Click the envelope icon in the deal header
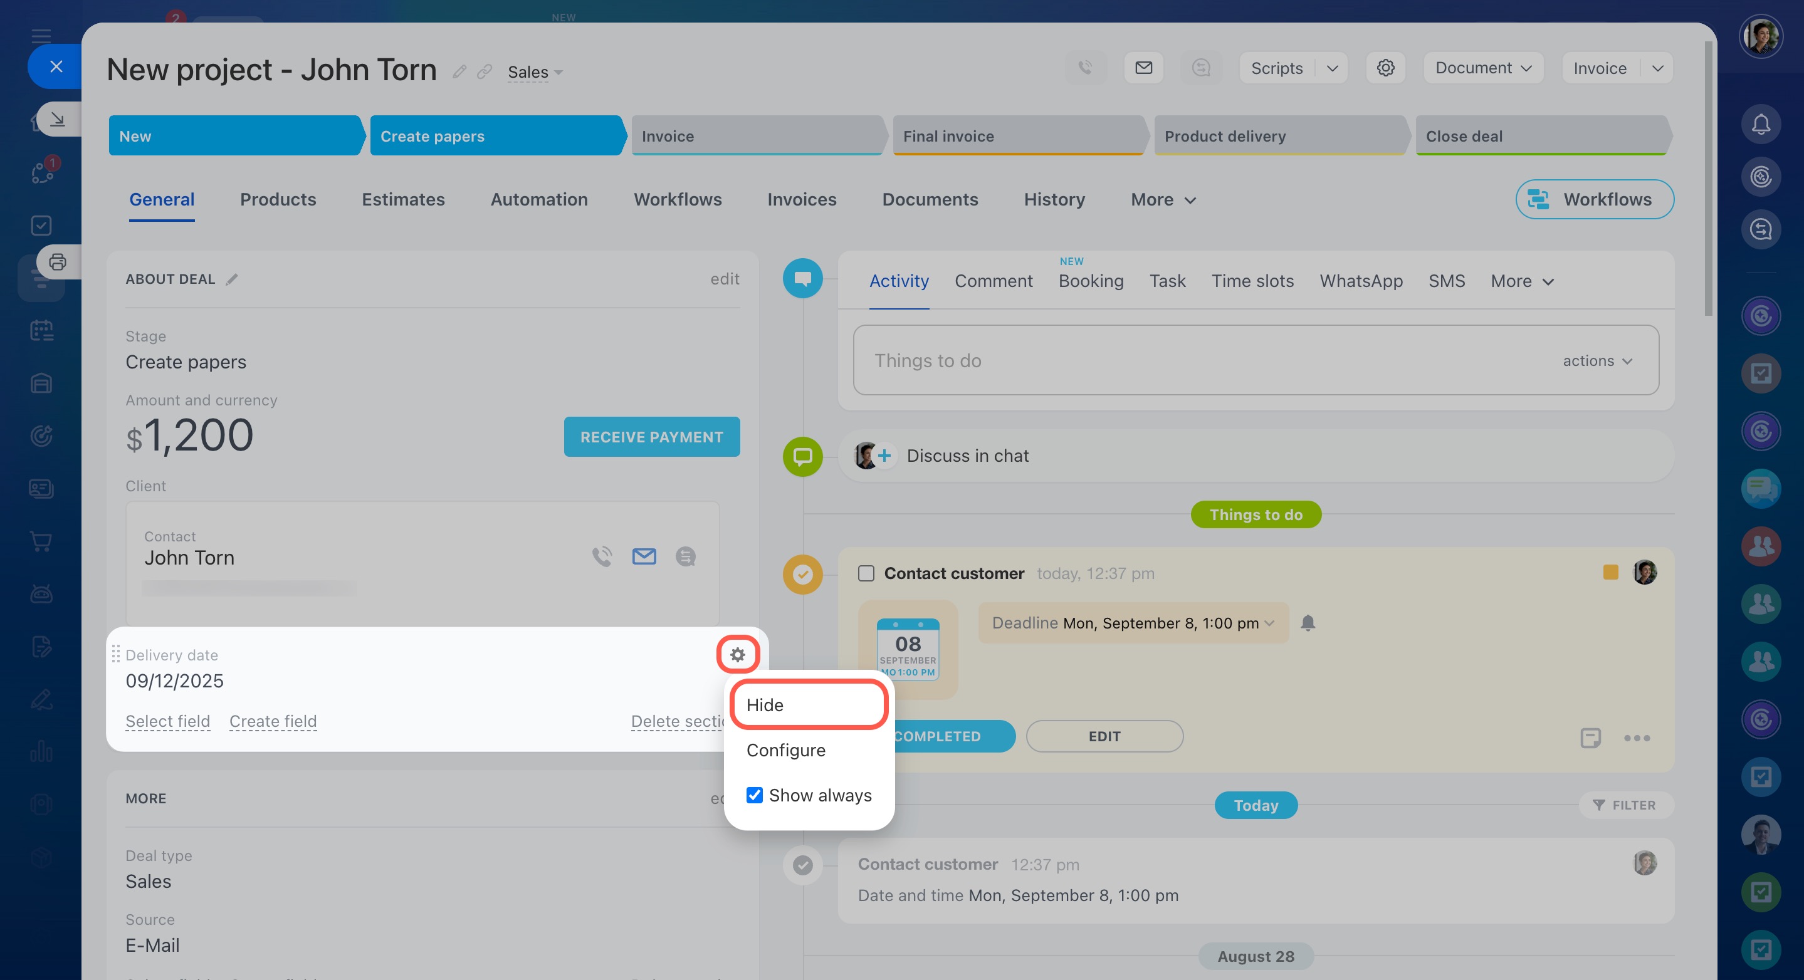The width and height of the screenshot is (1804, 980). [x=1143, y=68]
